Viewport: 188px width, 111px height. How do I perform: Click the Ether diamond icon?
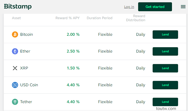(x=15, y=51)
